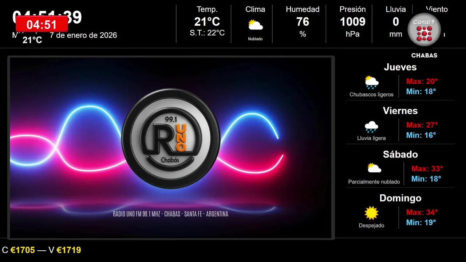This screenshot has width=466, height=262.
Task: Click the Jueves heading
Action: coord(400,67)
